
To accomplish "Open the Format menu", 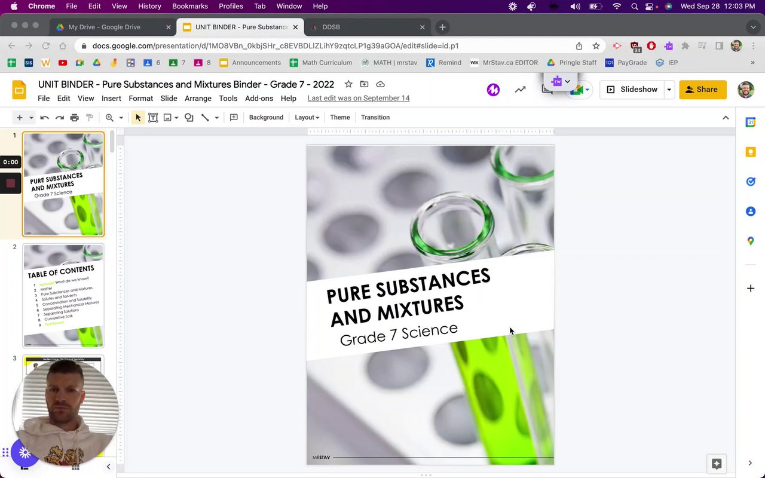I will point(141,99).
